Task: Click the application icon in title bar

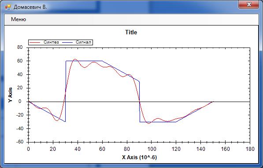Action: 8,7
